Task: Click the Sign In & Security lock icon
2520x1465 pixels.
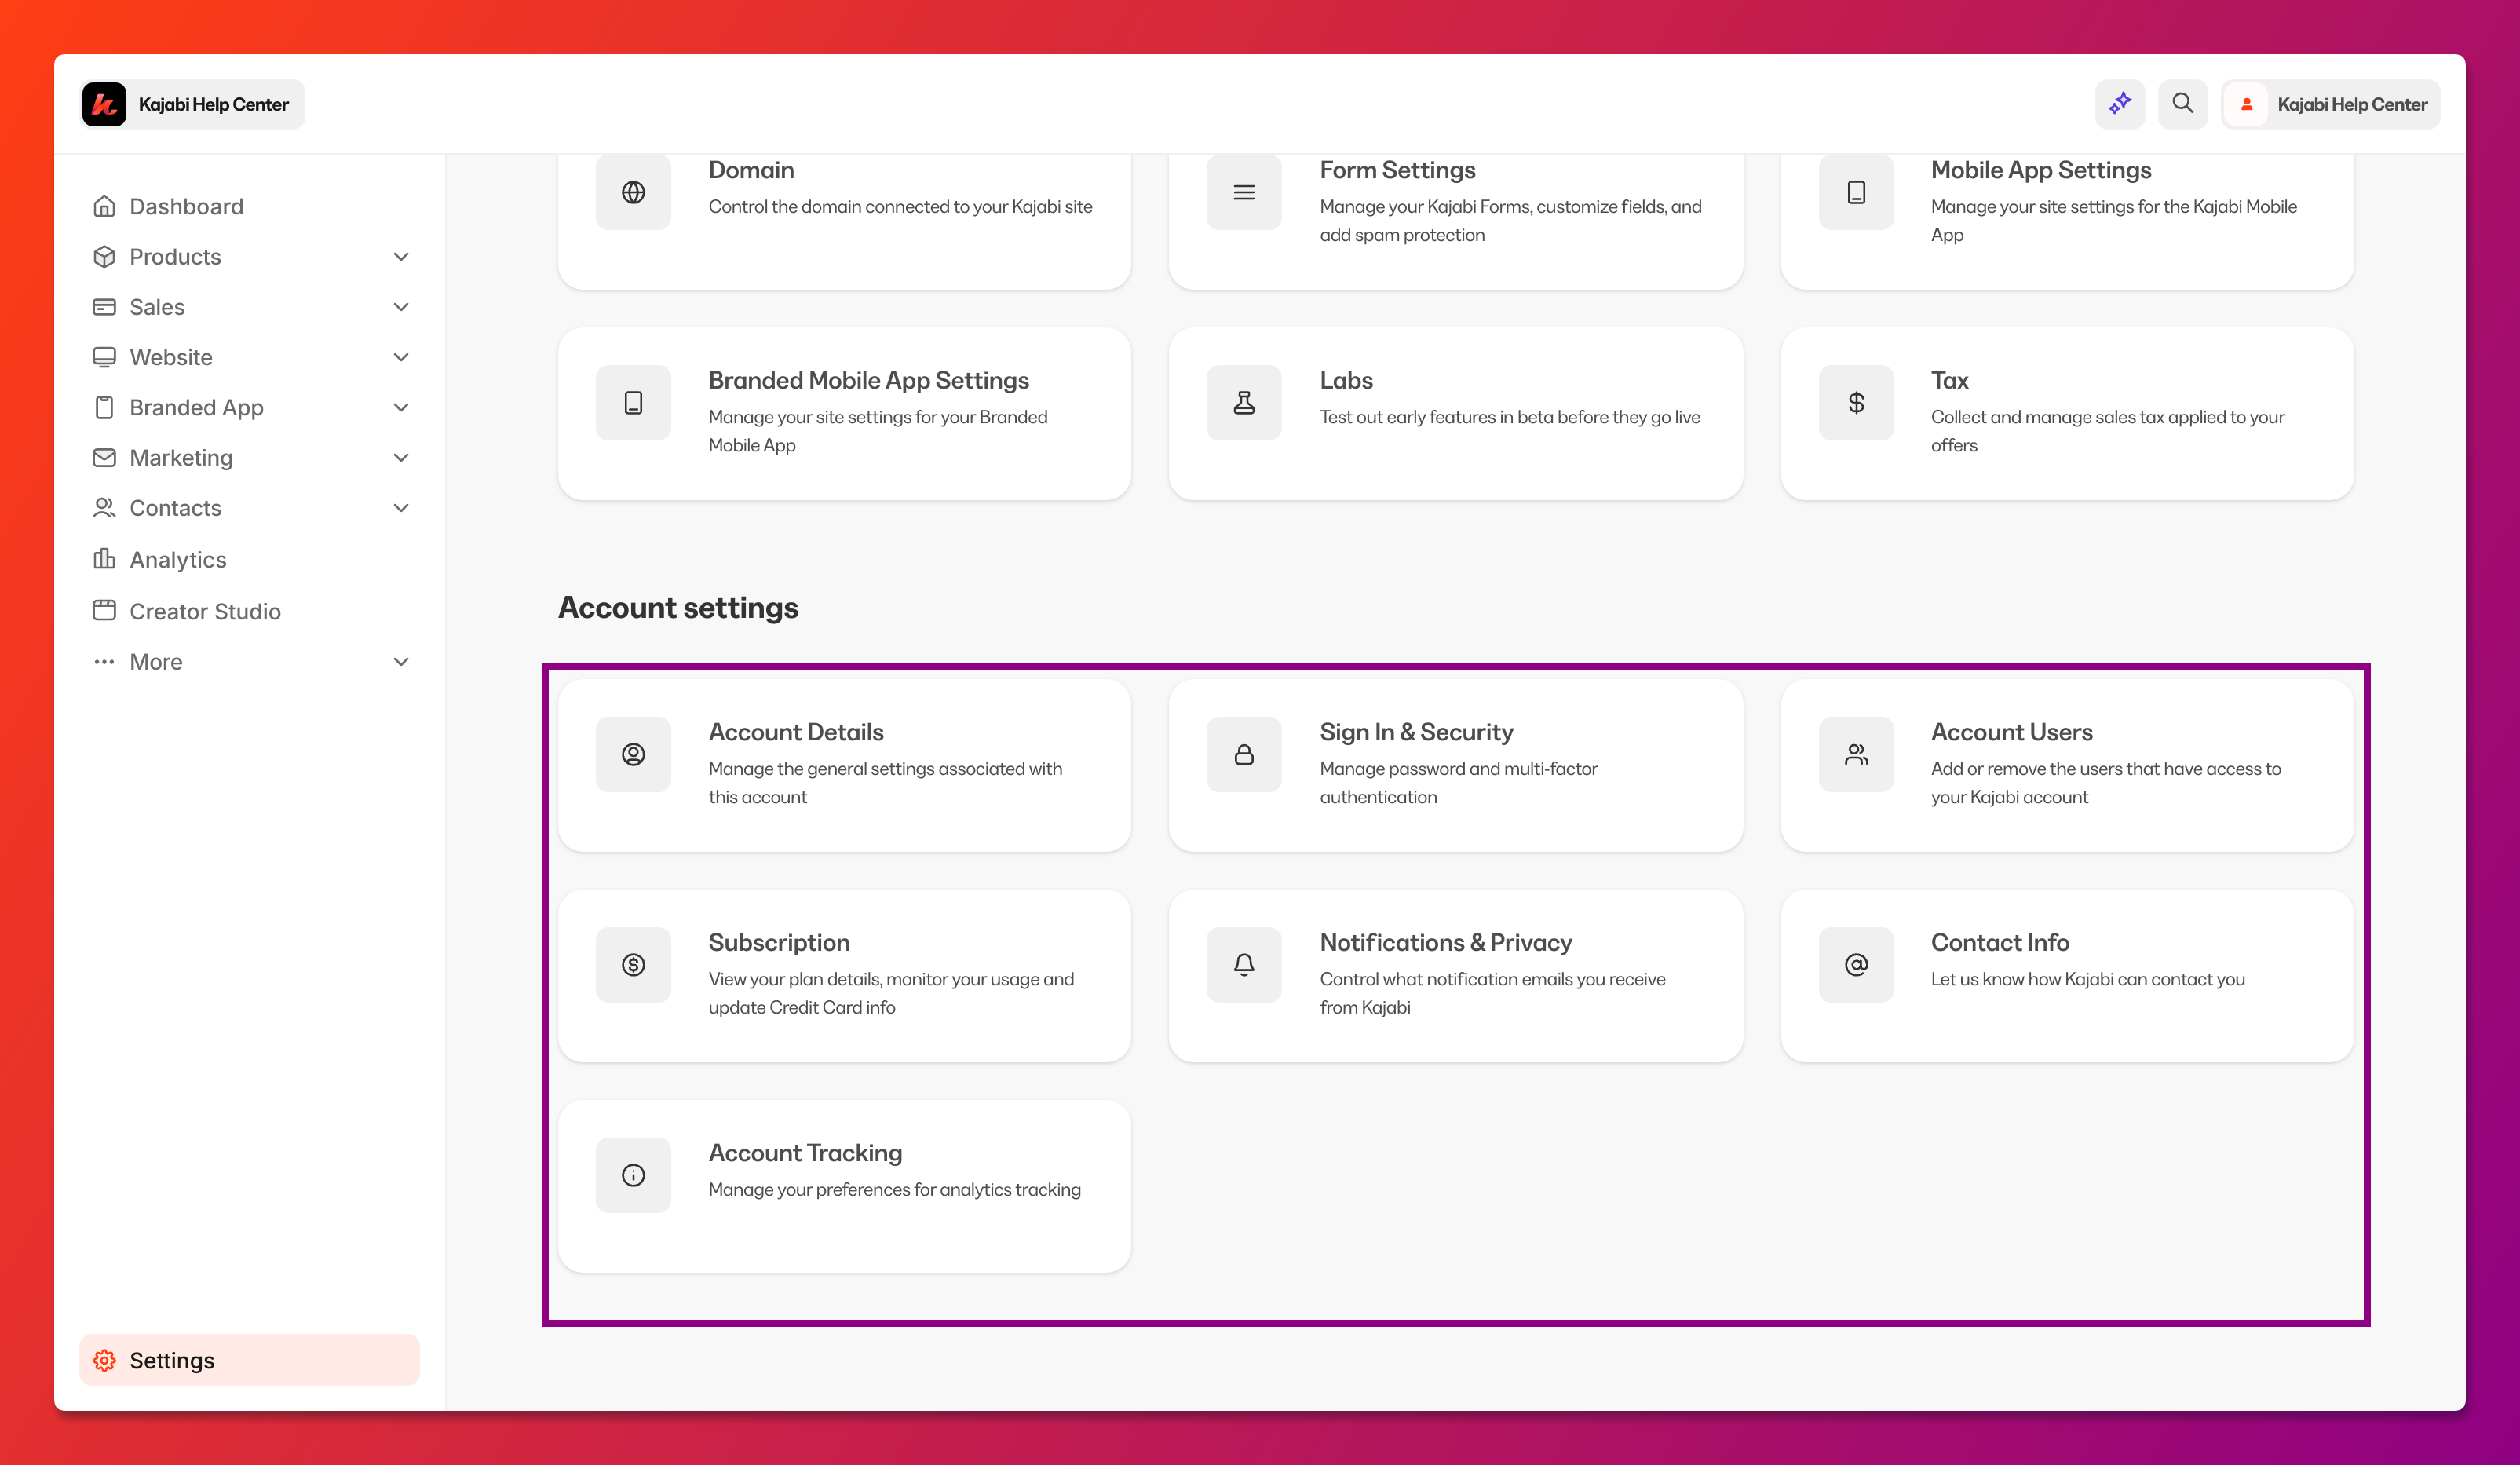Action: pyautogui.click(x=1244, y=754)
